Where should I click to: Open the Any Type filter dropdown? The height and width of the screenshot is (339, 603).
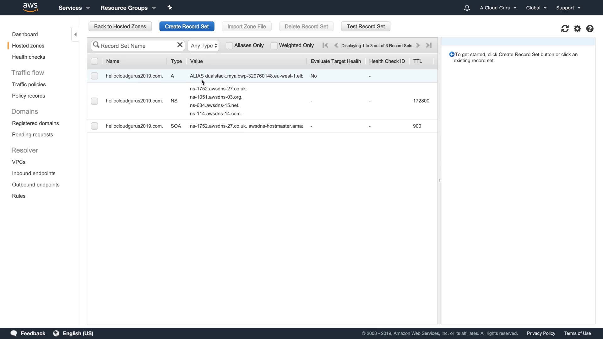[204, 46]
